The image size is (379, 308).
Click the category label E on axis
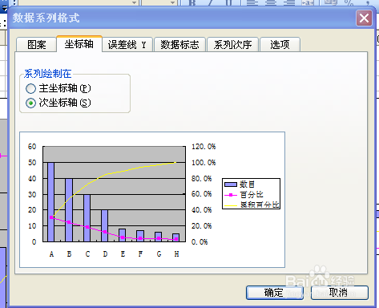coord(123,254)
